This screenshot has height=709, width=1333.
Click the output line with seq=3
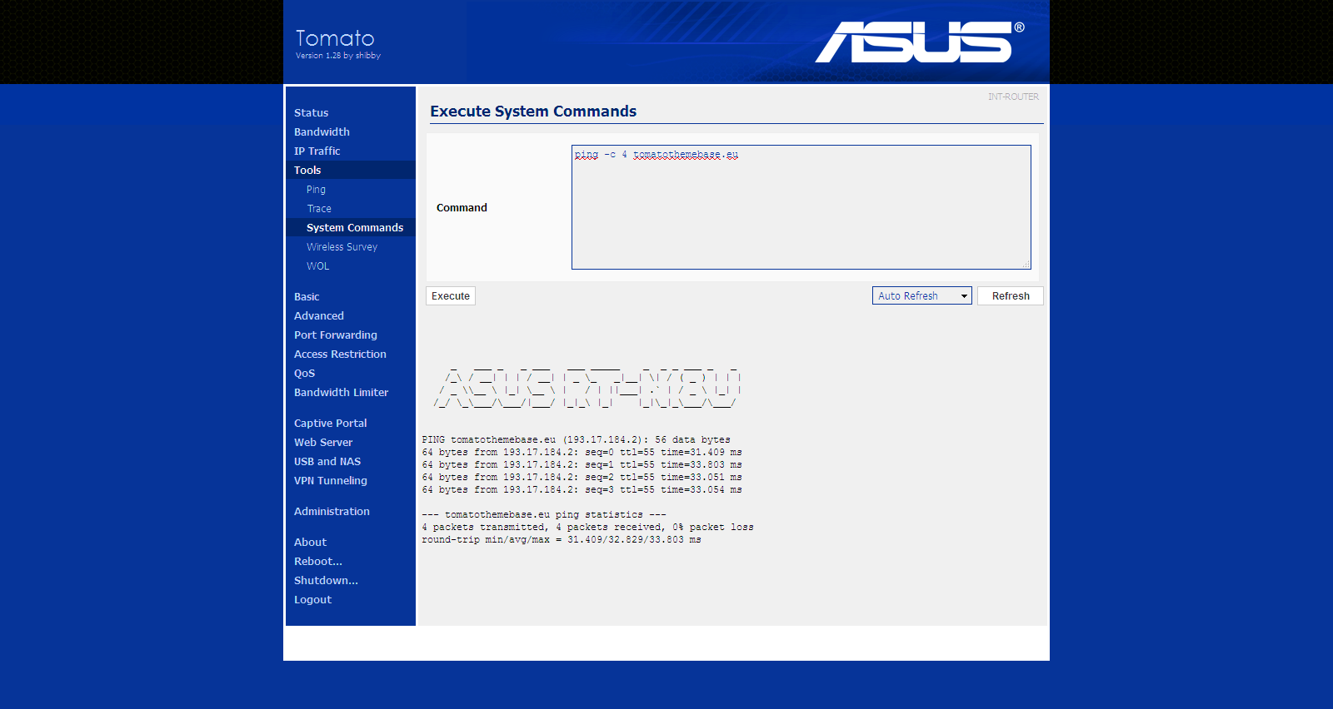tap(582, 489)
